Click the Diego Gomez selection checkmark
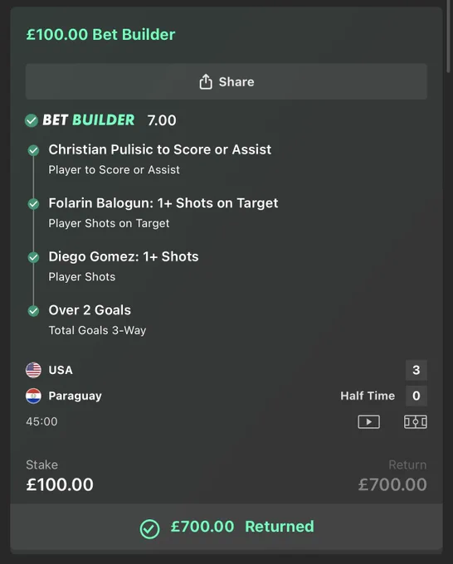The height and width of the screenshot is (564, 453). tap(33, 258)
